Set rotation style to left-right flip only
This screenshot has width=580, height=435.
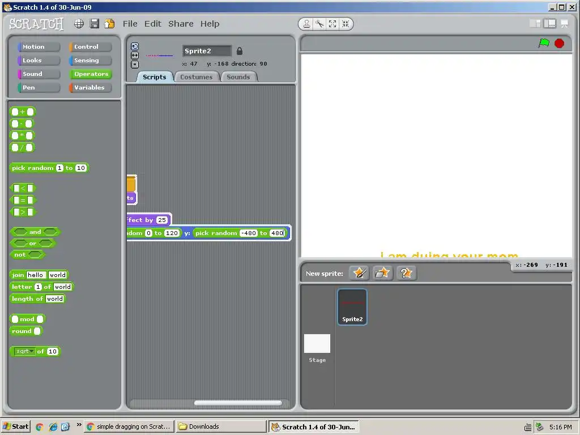[135, 56]
